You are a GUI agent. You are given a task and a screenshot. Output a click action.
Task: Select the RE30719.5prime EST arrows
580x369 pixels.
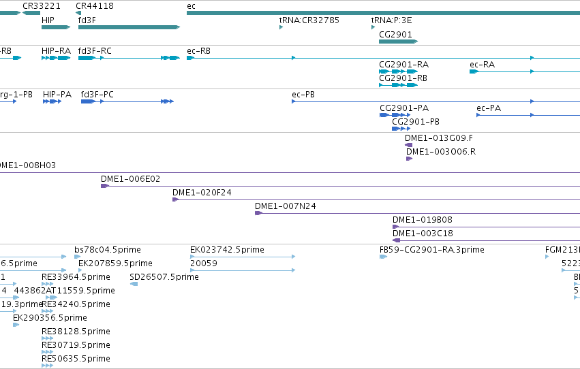coord(47,352)
